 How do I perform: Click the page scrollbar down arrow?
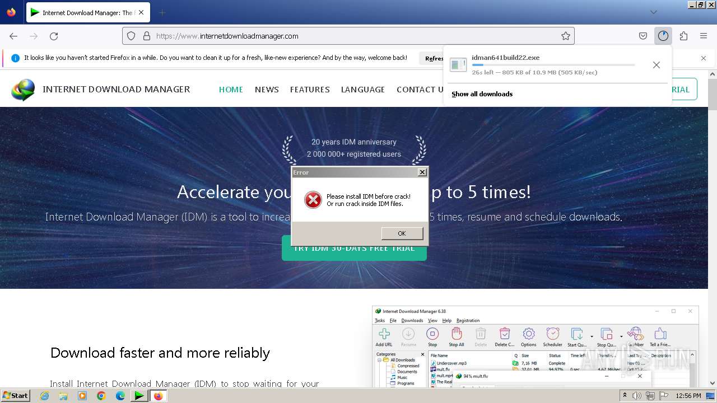click(712, 383)
